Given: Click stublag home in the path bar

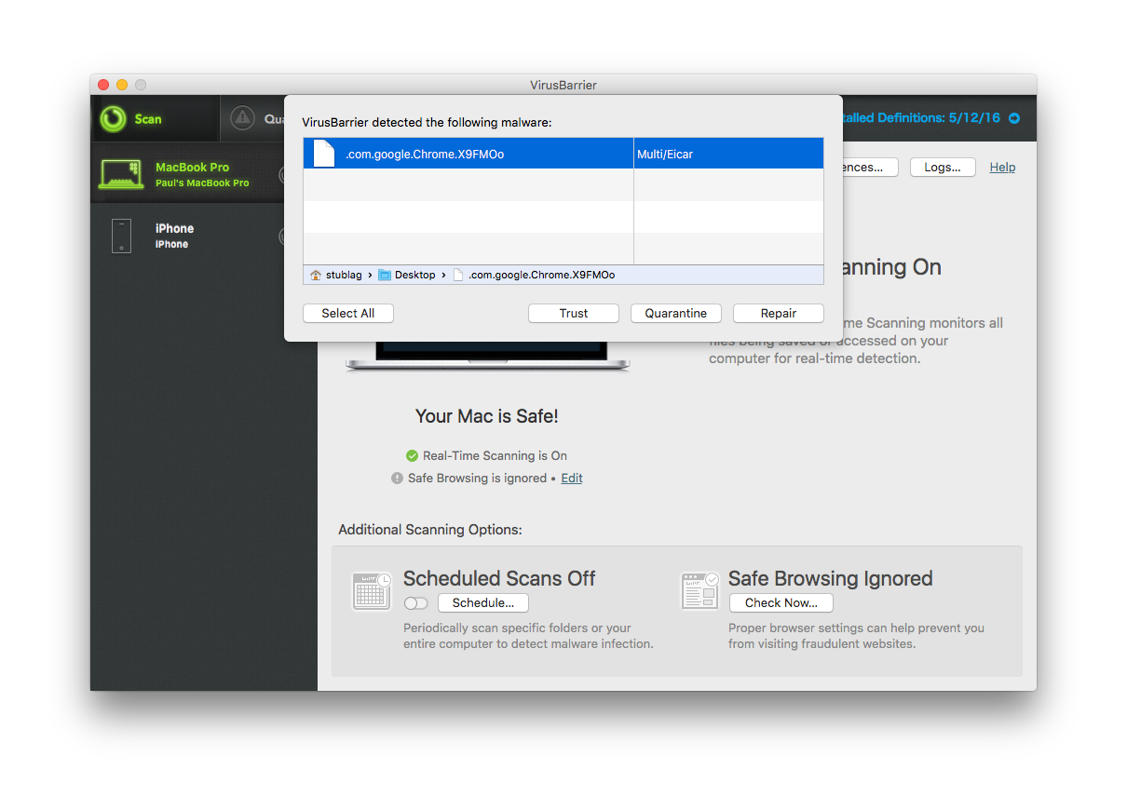Looking at the screenshot, I should tap(336, 275).
